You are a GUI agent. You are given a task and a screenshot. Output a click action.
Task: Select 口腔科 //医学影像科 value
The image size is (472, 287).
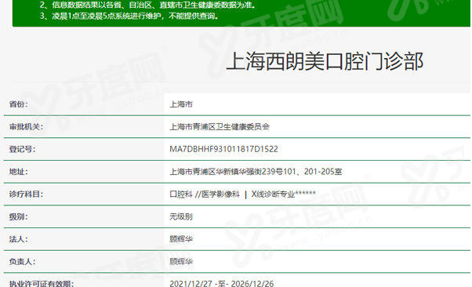[x=205, y=194]
